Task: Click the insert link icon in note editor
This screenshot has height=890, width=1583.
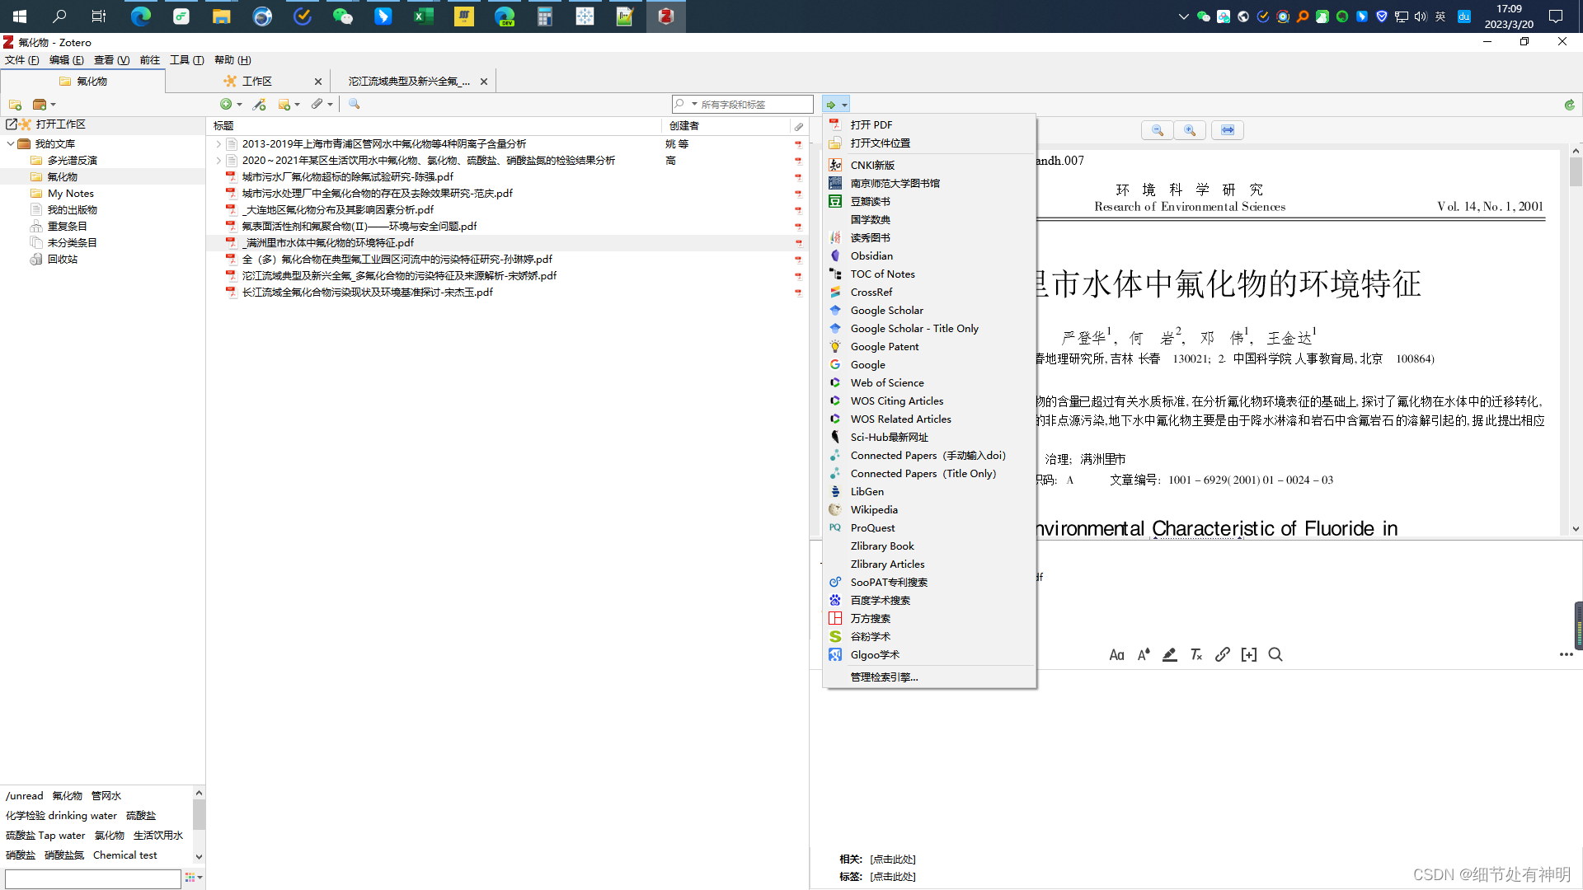Action: (1223, 655)
